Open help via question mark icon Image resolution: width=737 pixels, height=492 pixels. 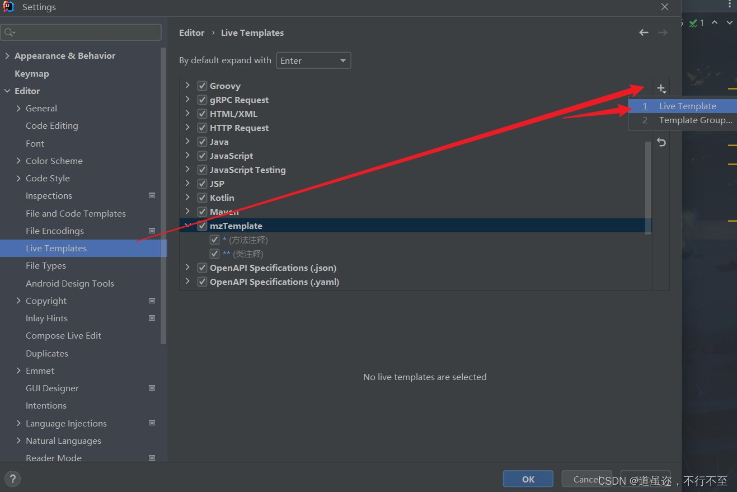tap(12, 479)
